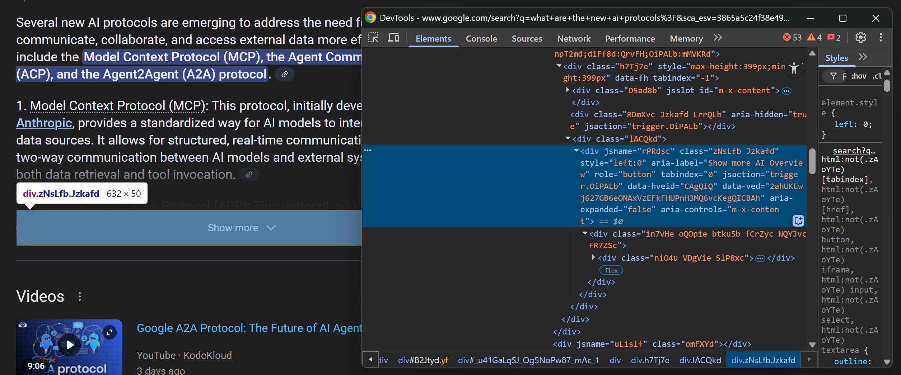The image size is (901, 375).
Task: Toggle .cls class editor in Styles
Action: 877,76
